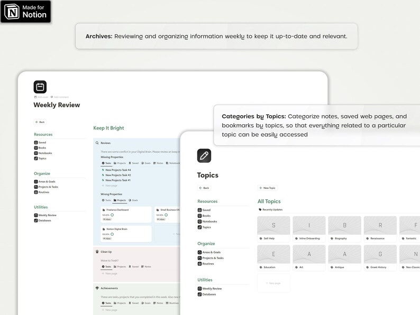Open Notebooks link in Topics sidebar
420x315 pixels.
click(207, 221)
